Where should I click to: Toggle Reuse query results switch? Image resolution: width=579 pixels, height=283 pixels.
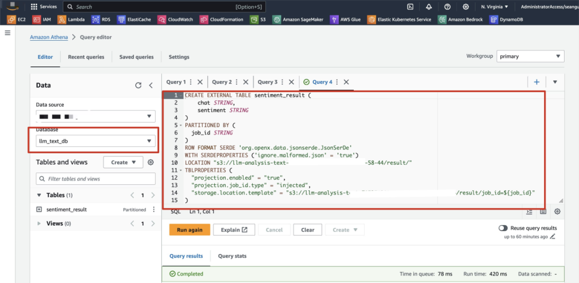pyautogui.click(x=503, y=228)
